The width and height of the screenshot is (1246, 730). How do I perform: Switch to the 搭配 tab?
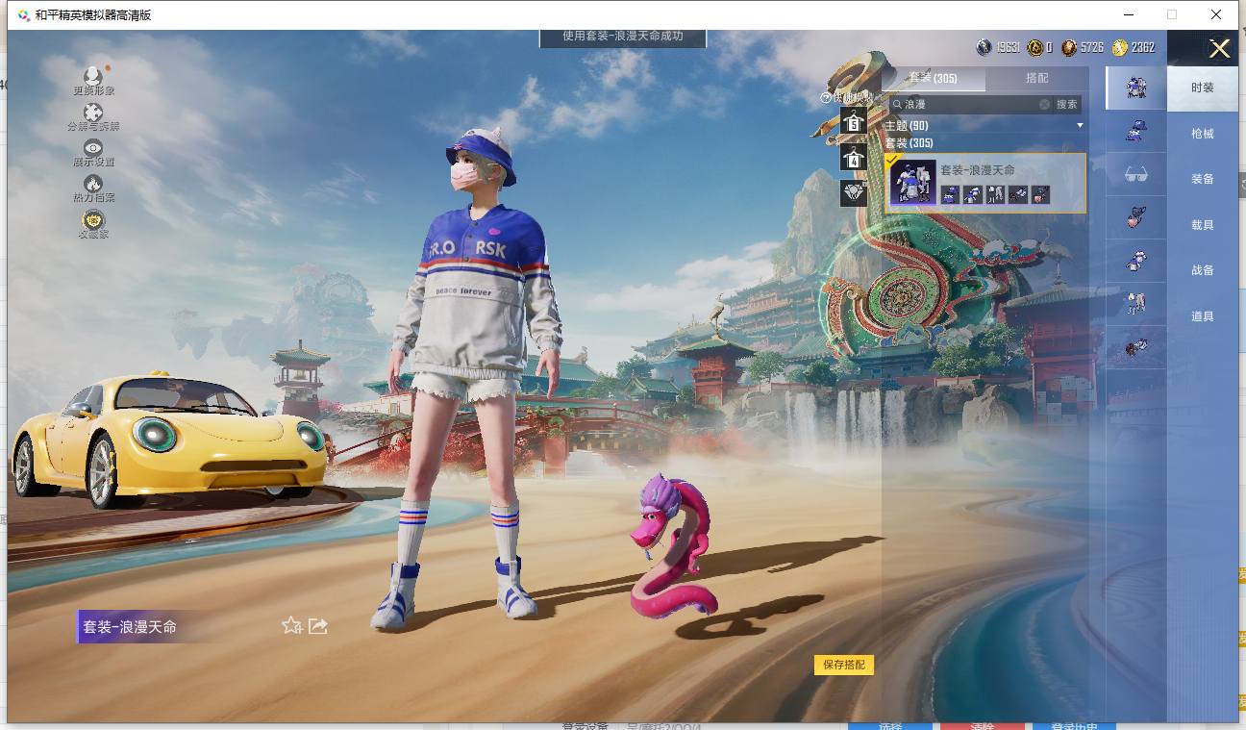(x=1037, y=78)
